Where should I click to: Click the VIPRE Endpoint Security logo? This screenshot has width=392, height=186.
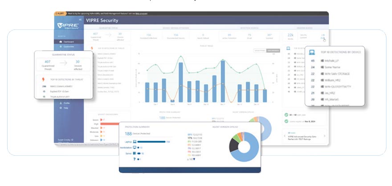click(68, 26)
